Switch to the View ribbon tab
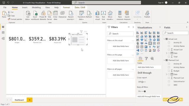 click(x=48, y=7)
